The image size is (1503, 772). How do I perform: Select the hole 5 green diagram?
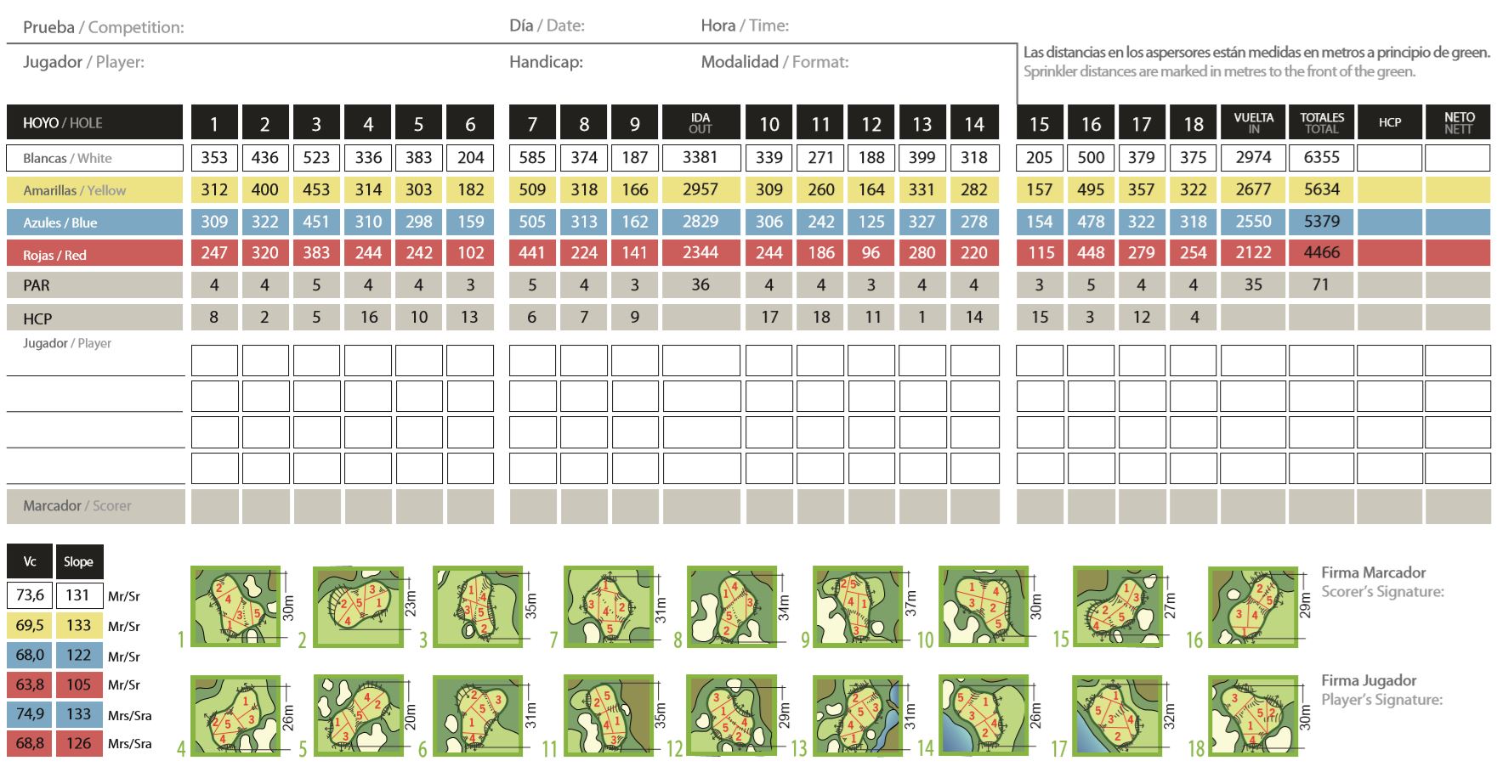point(358,715)
